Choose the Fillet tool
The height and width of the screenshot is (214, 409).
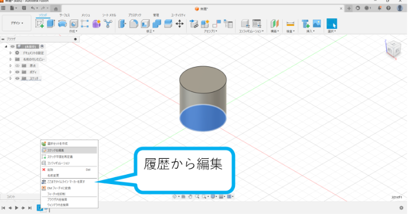tap(134, 24)
